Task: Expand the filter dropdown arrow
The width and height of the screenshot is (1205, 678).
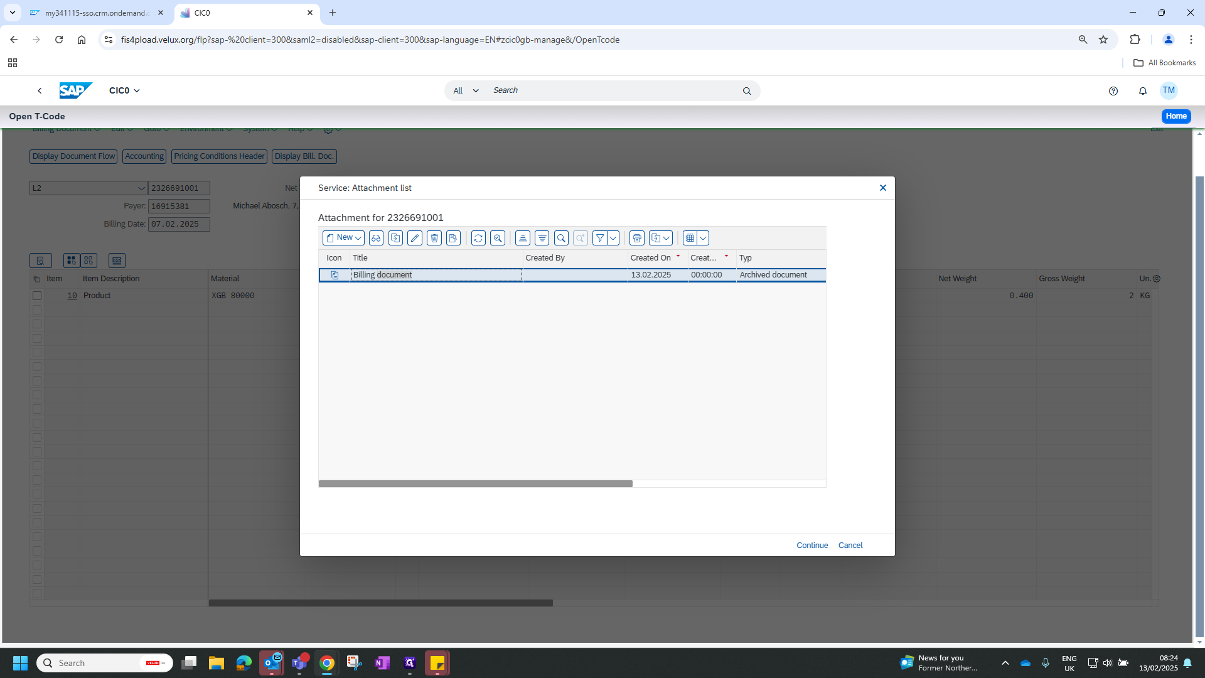Action: click(613, 238)
